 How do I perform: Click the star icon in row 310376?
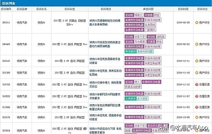click(x=197, y=117)
